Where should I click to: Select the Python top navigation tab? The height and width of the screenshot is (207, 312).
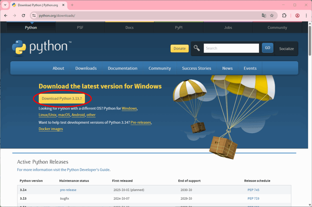31,27
